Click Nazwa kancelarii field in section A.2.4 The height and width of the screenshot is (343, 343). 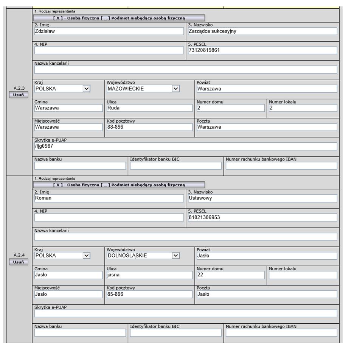[x=186, y=237]
